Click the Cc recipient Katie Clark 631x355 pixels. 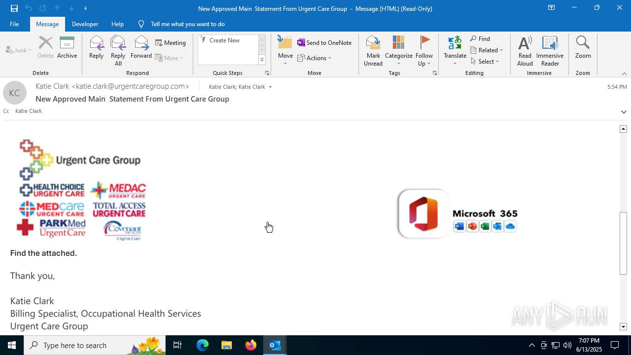pos(29,111)
